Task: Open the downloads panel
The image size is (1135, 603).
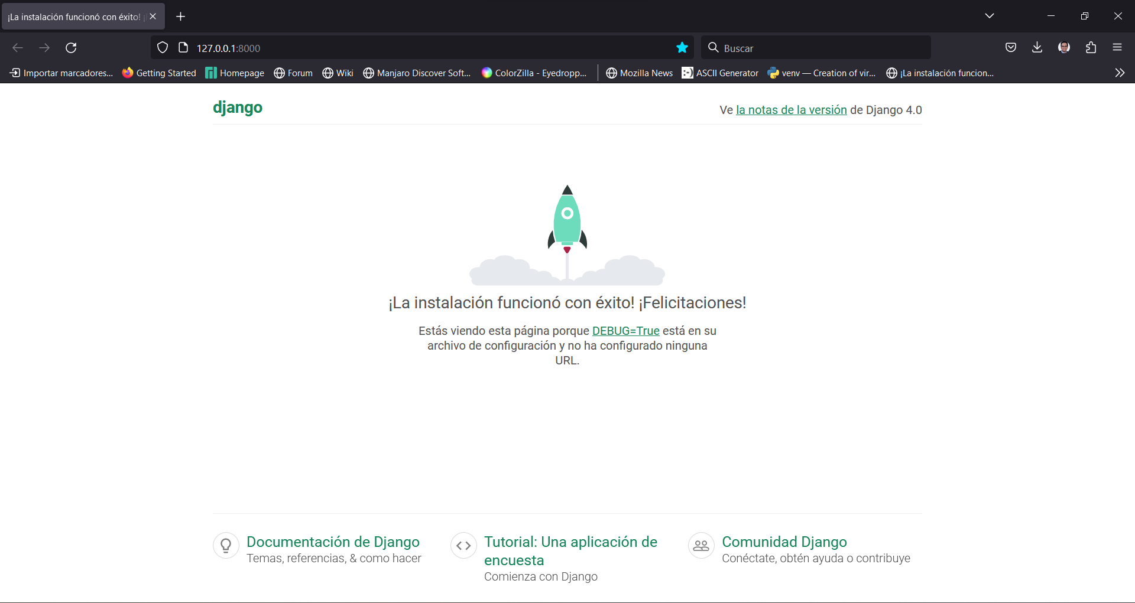Action: pos(1037,48)
